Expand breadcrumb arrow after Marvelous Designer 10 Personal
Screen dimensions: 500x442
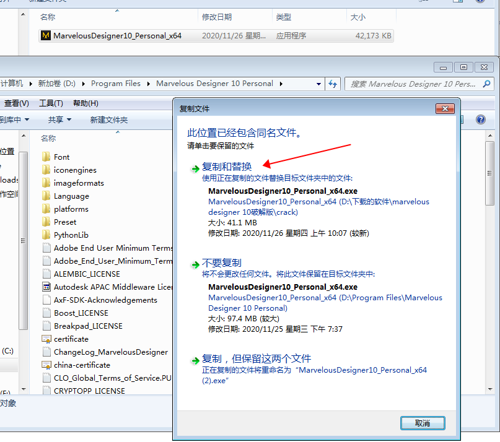(281, 84)
